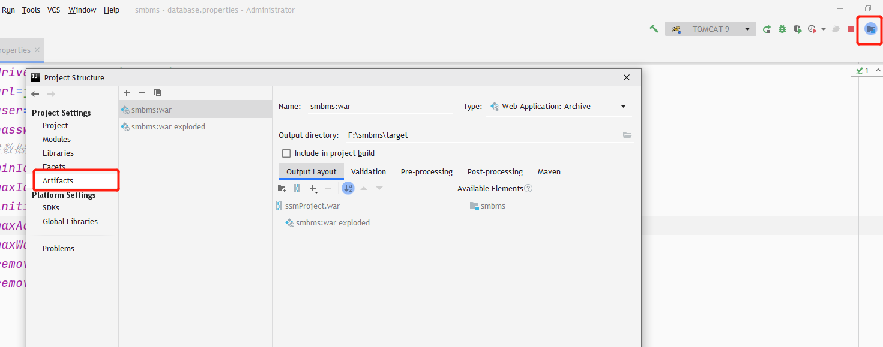Copy artifact using the duplicate icon
This screenshot has width=883, height=347.
click(x=158, y=92)
